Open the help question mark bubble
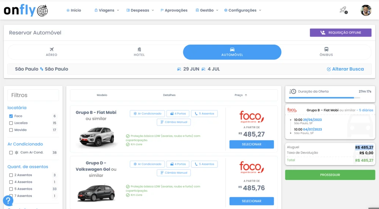 point(8,200)
